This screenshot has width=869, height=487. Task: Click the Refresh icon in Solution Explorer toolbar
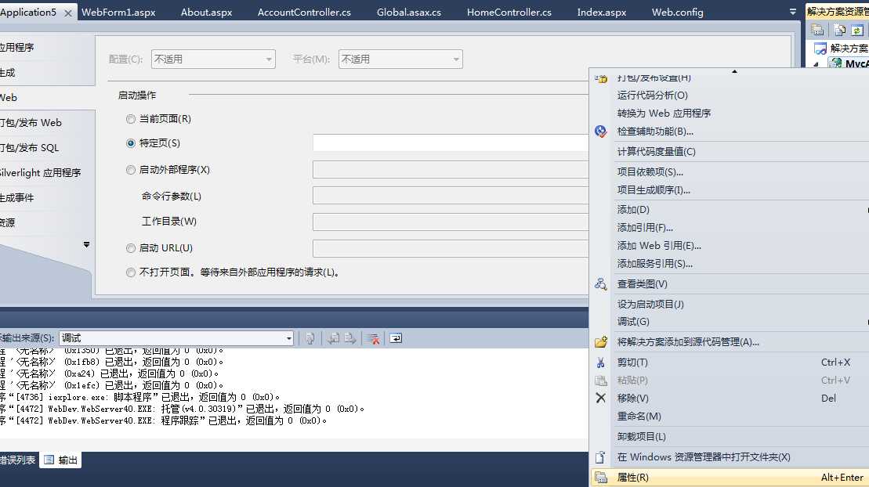click(x=856, y=30)
